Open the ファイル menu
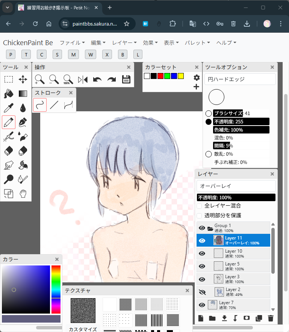Image resolution: width=289 pixels, height=332 pixels. [x=73, y=43]
